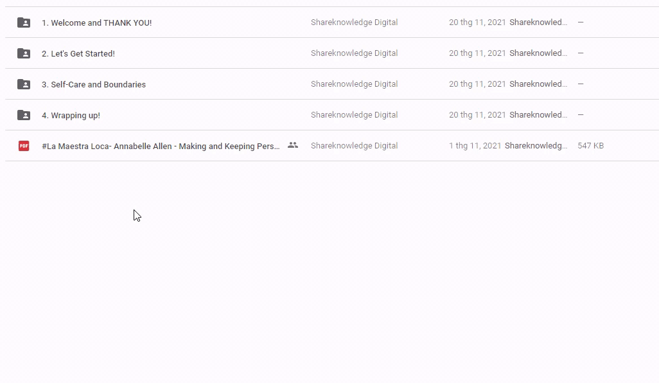Select the Self-Care and Boundaries folder icon
Viewport: 659px width, 383px height.
coord(24,84)
